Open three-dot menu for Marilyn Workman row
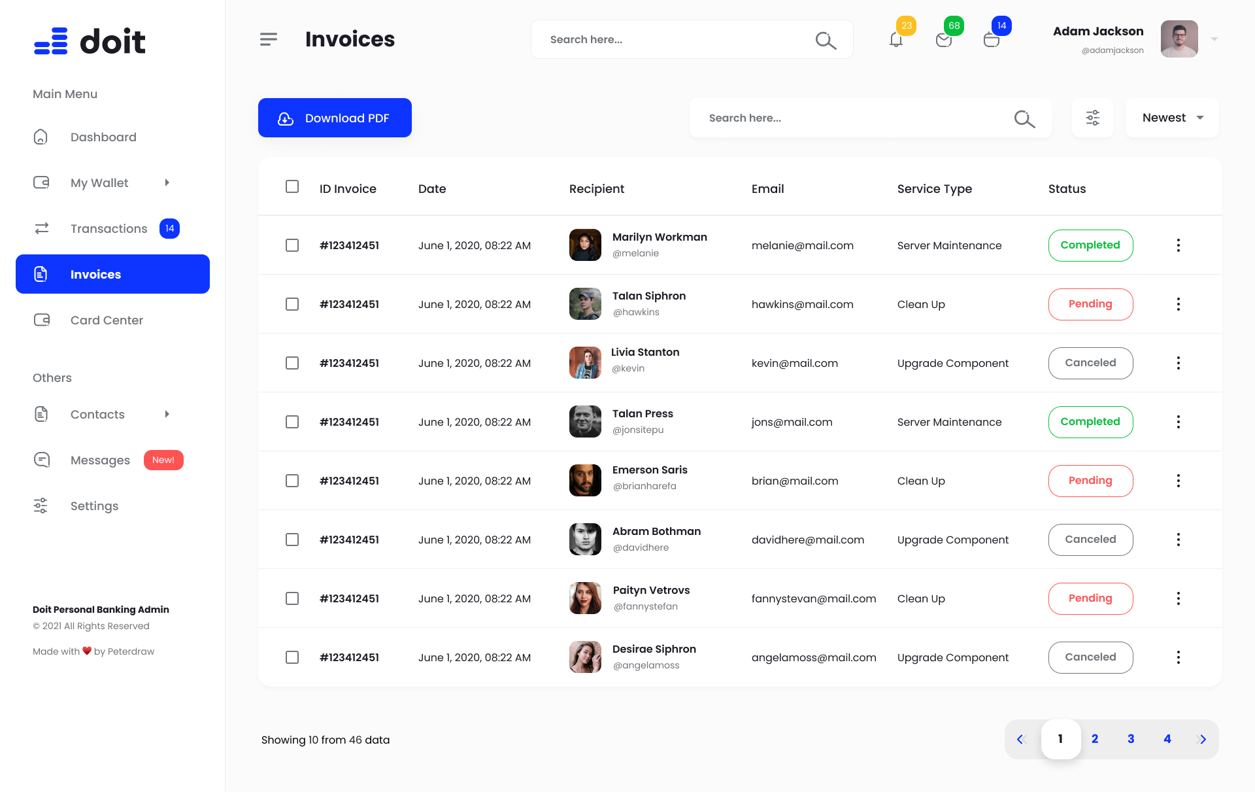The width and height of the screenshot is (1255, 792). point(1178,245)
